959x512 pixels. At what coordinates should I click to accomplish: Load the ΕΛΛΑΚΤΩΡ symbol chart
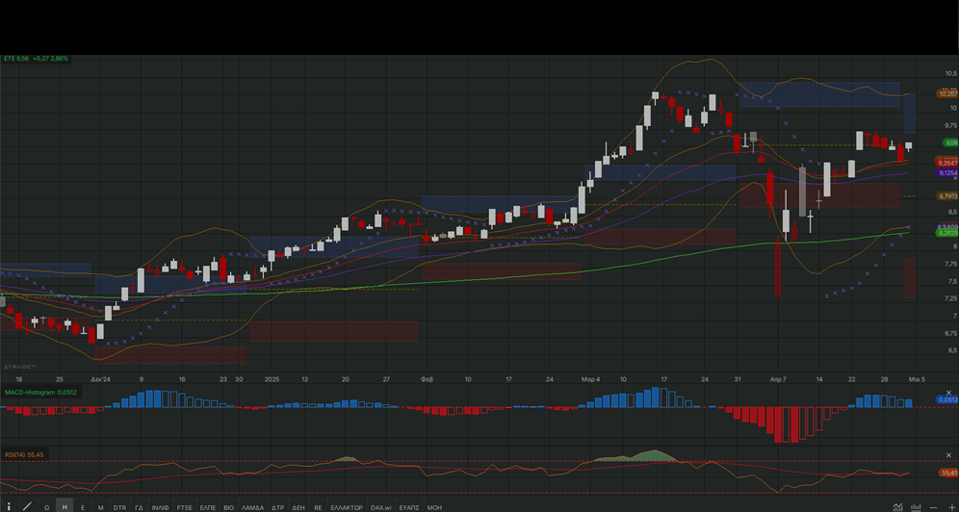[347, 507]
